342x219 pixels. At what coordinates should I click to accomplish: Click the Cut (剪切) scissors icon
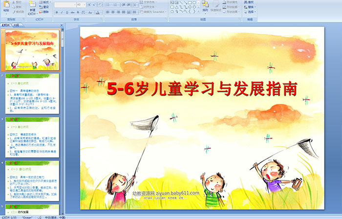pyautogui.click(x=14, y=2)
